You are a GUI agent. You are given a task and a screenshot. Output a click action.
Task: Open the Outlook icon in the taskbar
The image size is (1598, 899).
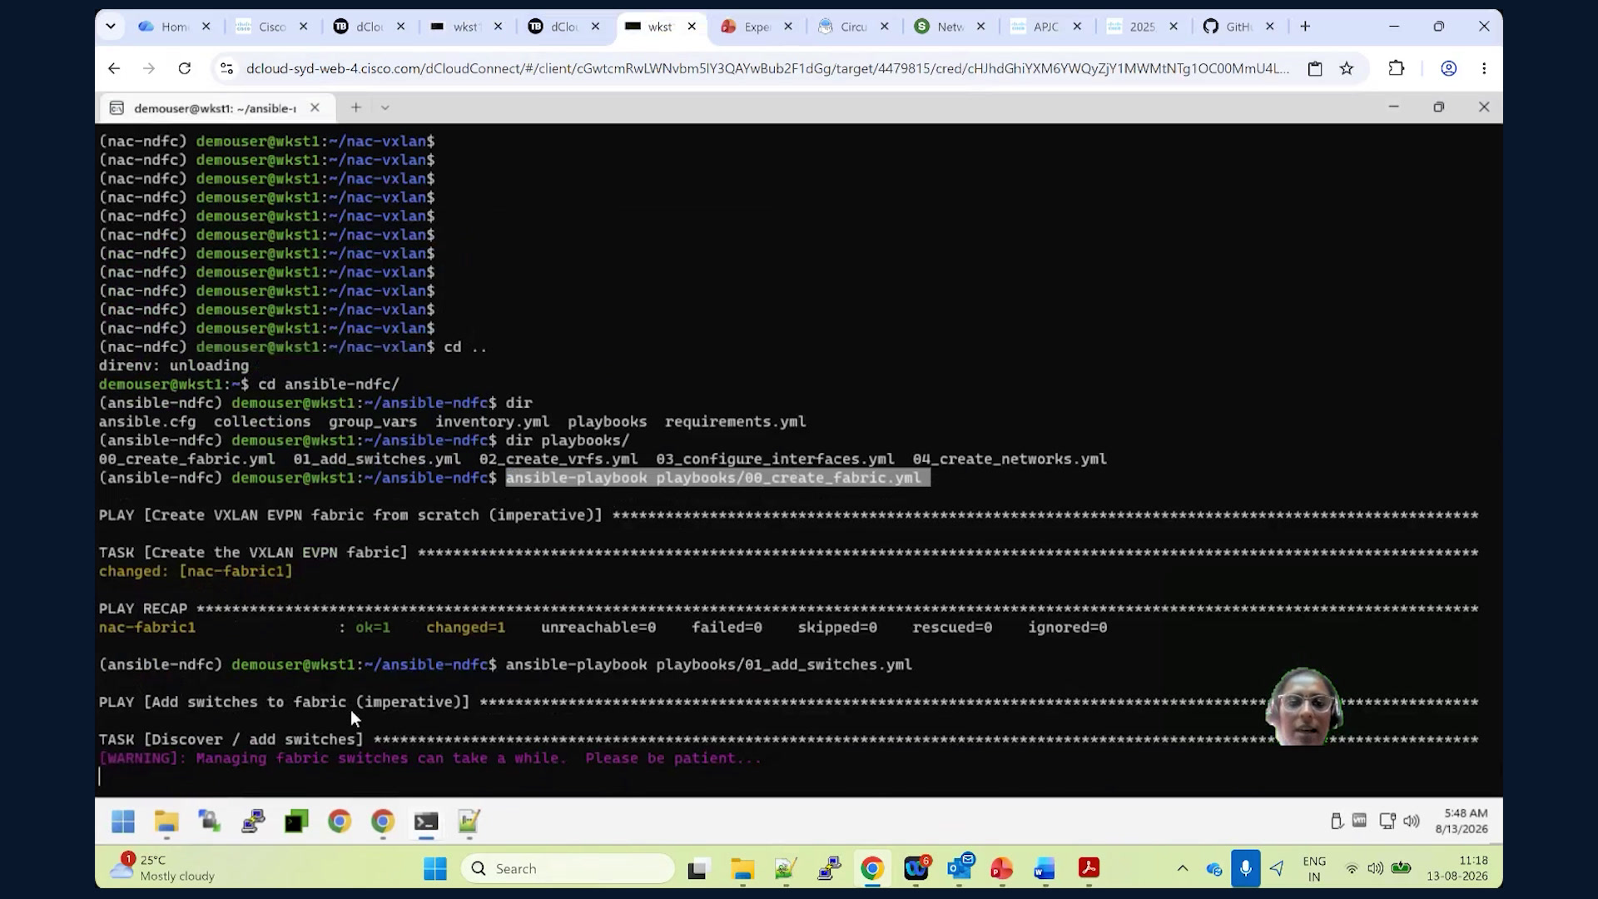(x=959, y=868)
